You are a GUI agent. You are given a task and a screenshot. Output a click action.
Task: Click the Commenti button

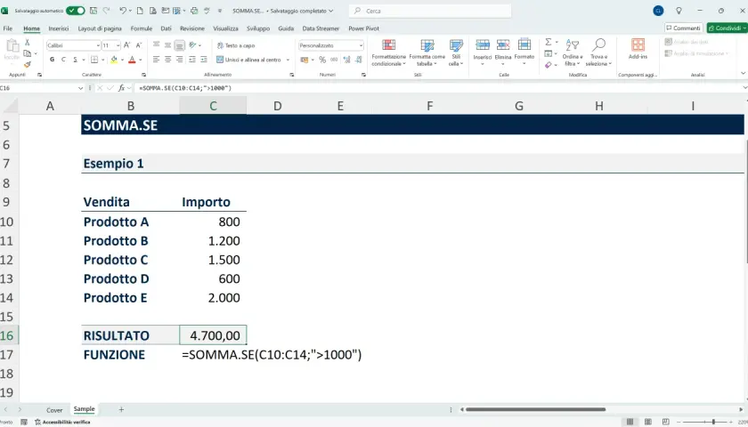pyautogui.click(x=684, y=28)
